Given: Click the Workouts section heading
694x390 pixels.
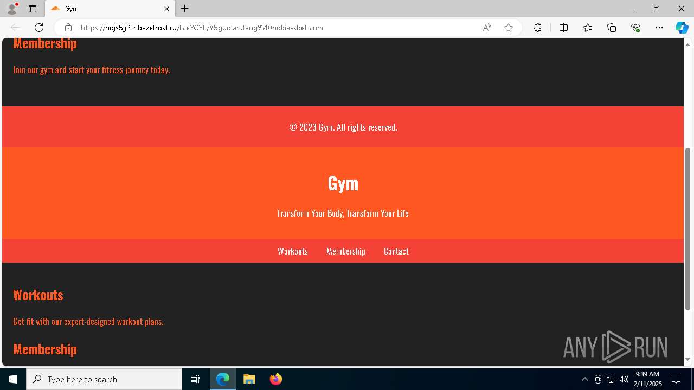Looking at the screenshot, I should coord(38,295).
